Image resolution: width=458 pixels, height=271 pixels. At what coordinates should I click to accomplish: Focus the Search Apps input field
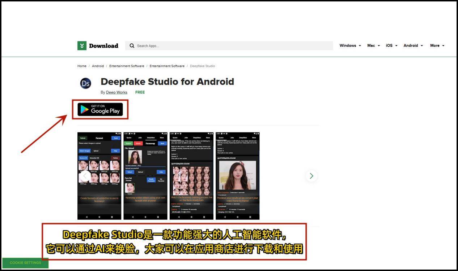tap(229, 46)
